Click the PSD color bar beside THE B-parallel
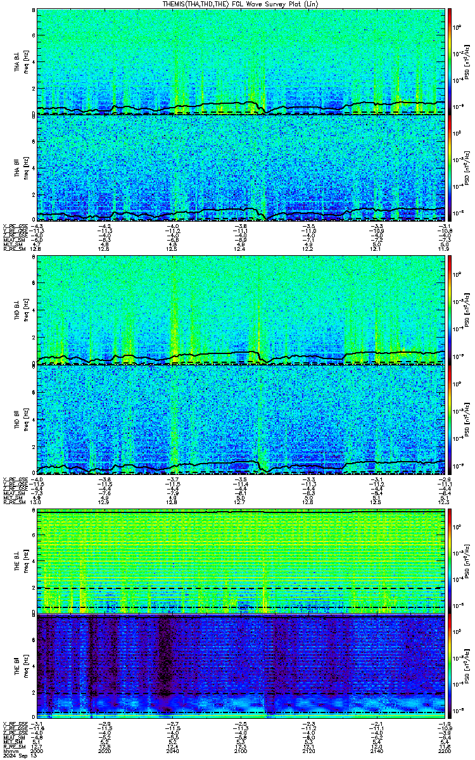Image resolution: width=475 pixels, height=760 pixels. coord(450,666)
